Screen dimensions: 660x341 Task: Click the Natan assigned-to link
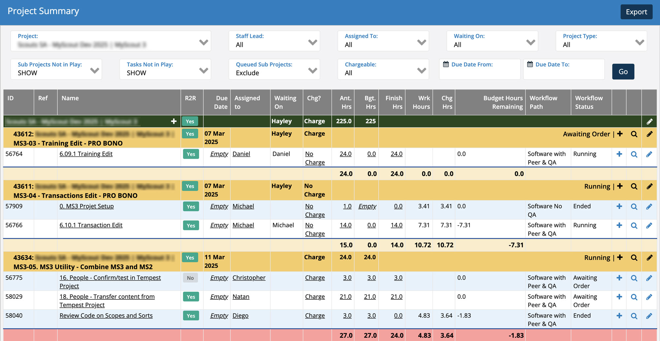pos(241,297)
